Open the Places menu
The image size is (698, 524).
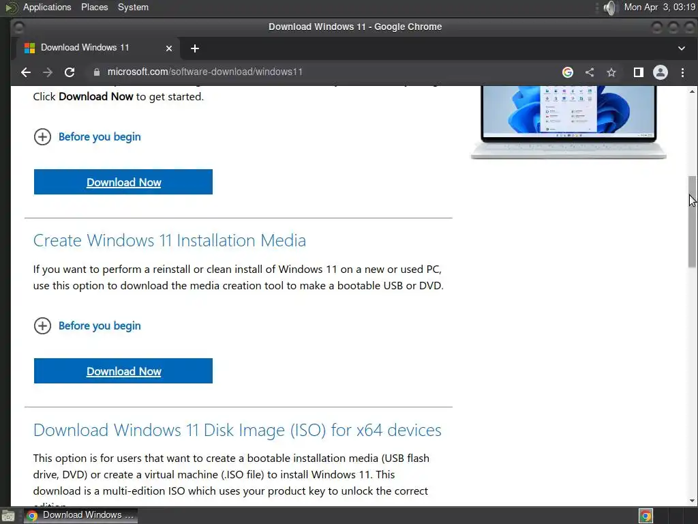tap(94, 7)
